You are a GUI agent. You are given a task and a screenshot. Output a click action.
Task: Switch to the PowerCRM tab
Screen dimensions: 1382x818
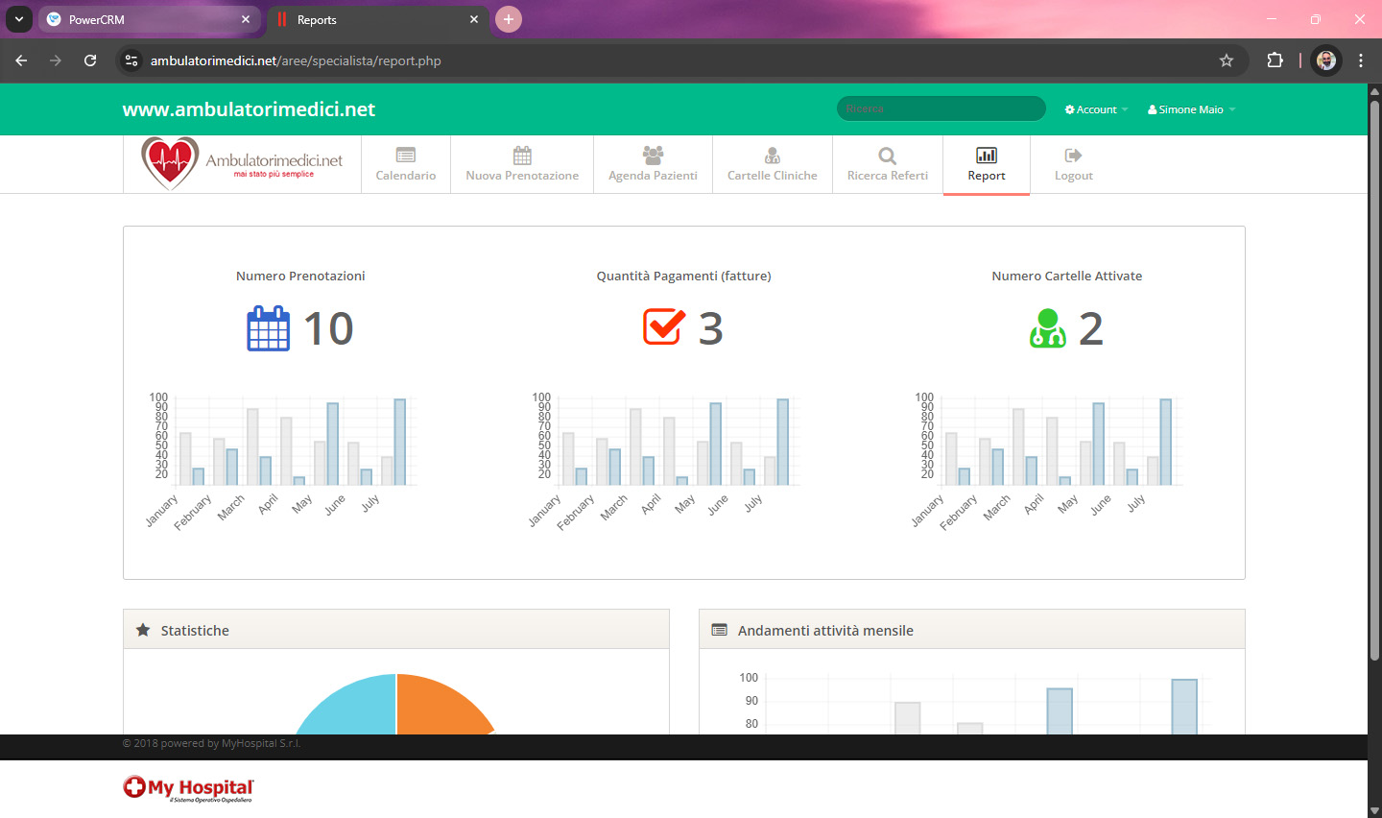pyautogui.click(x=149, y=19)
